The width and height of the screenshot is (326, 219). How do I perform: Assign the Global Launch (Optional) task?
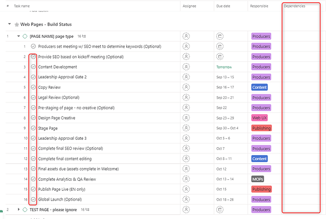point(187,199)
